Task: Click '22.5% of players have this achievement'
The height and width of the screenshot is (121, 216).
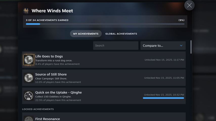Action: point(58,100)
